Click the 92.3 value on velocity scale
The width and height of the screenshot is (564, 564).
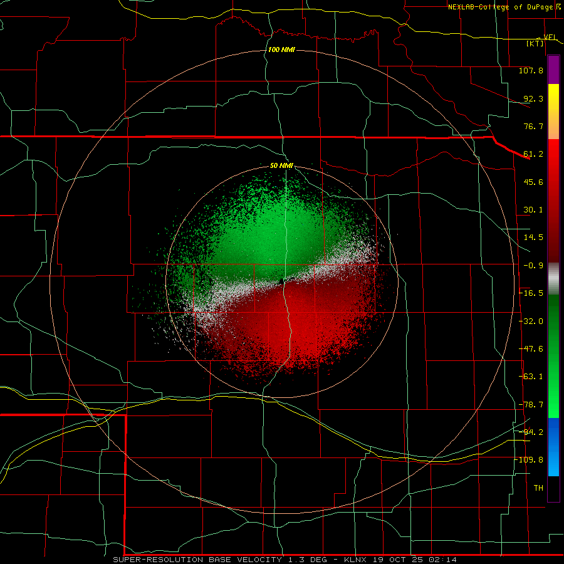533,98
